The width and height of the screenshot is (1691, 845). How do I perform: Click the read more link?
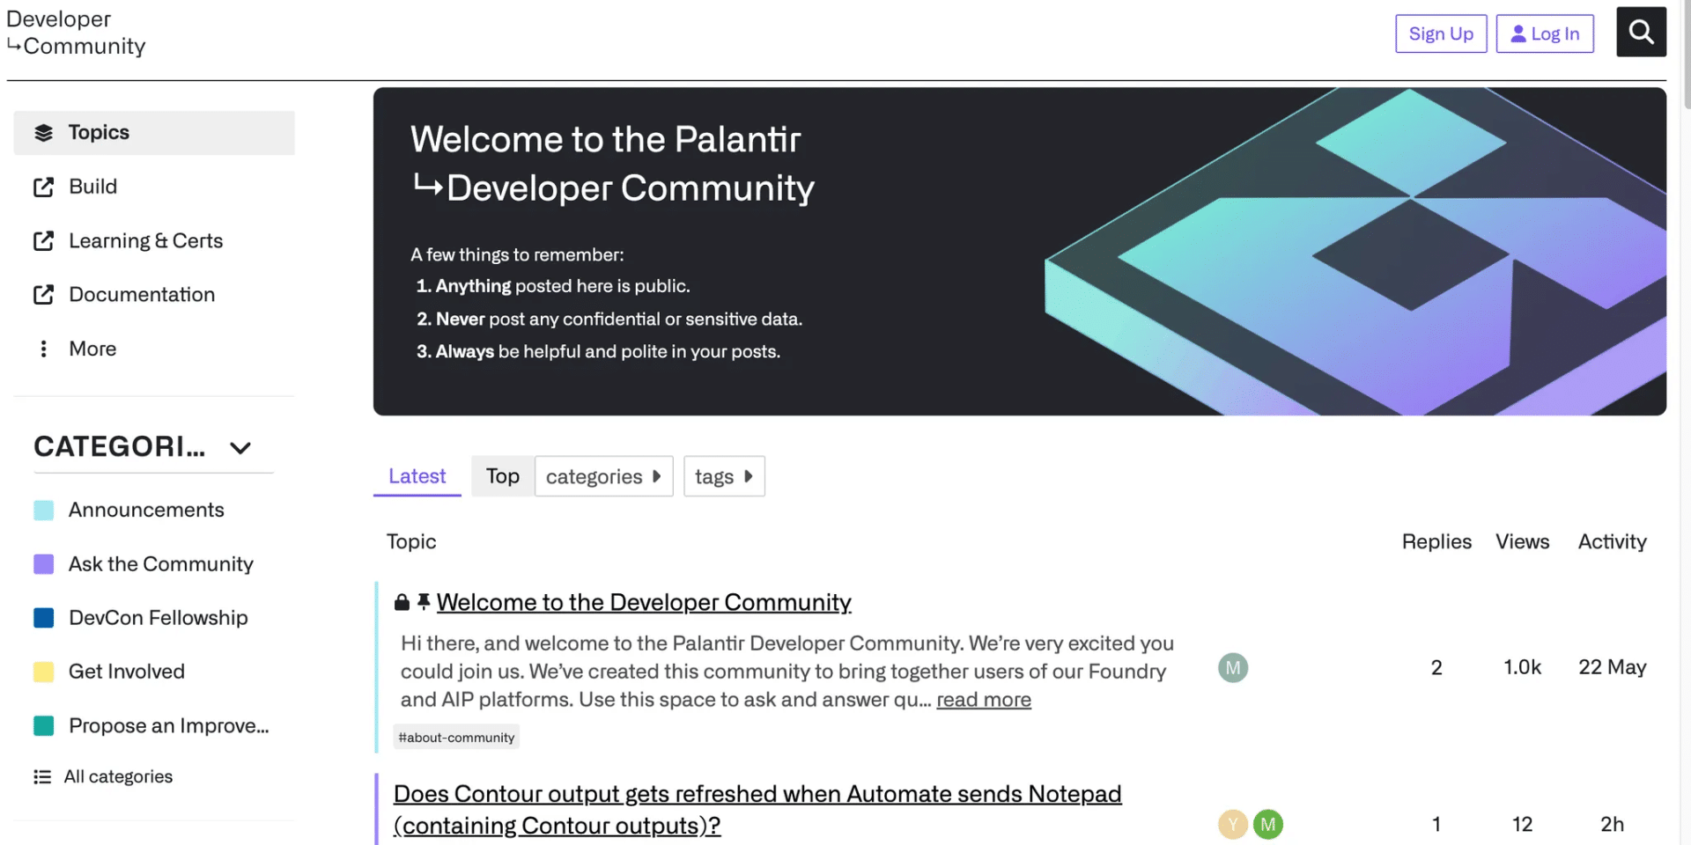984,700
